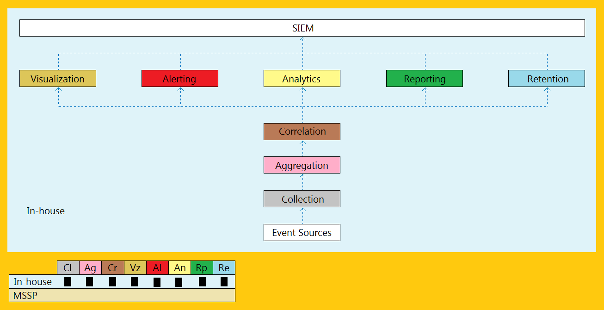Click the An legend swatch

tap(180, 267)
